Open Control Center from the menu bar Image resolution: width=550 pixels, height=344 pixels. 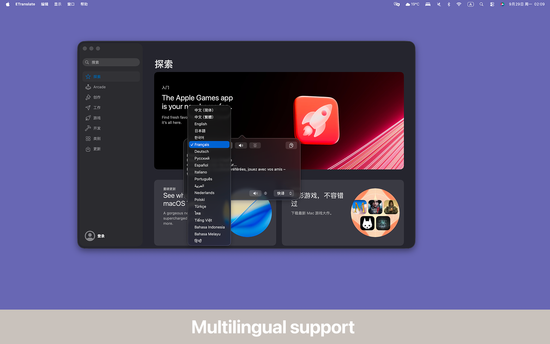coord(492,4)
